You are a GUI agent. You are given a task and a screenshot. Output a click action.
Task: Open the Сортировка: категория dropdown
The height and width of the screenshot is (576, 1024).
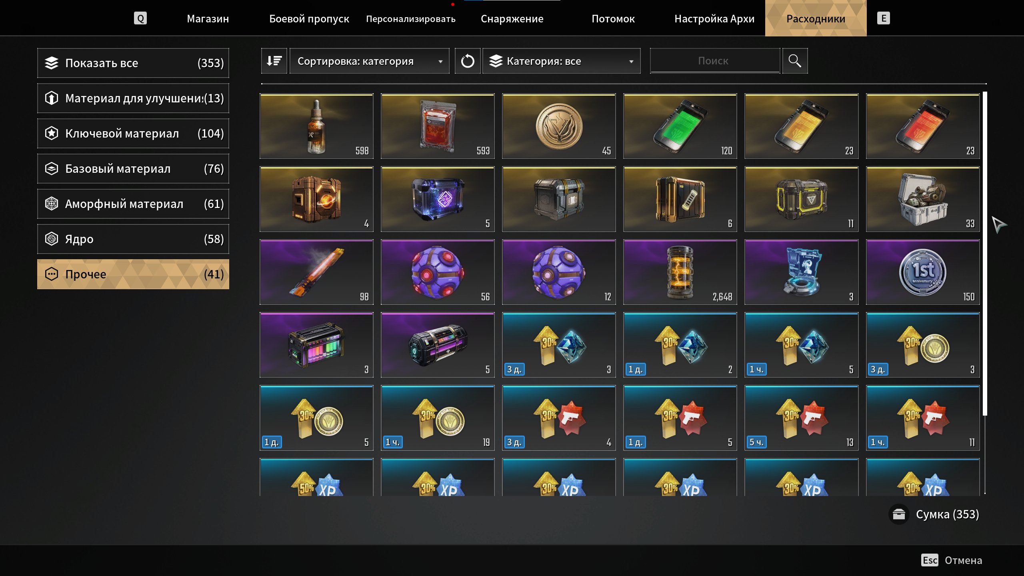pos(369,61)
